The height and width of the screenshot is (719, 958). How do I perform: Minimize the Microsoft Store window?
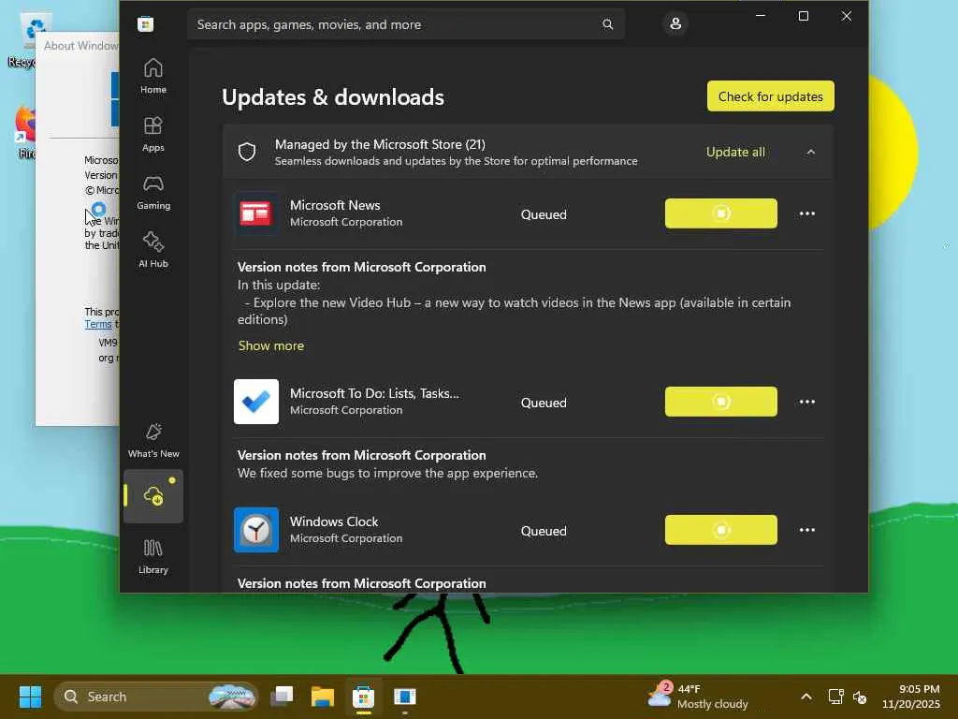[761, 16]
